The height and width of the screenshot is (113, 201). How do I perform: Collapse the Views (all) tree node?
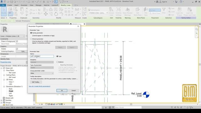tap(1, 68)
